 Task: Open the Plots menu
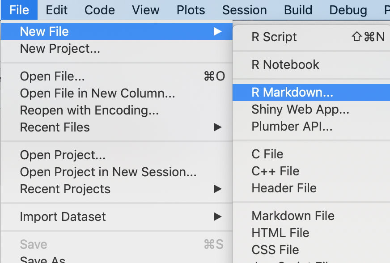click(191, 10)
